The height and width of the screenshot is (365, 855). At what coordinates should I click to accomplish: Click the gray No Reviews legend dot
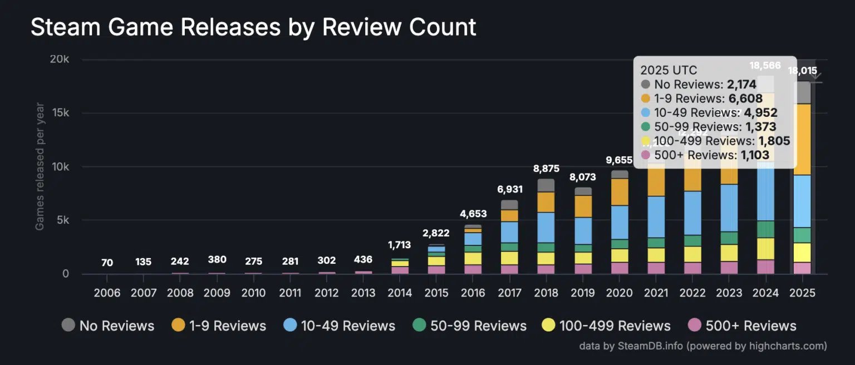[x=68, y=325]
